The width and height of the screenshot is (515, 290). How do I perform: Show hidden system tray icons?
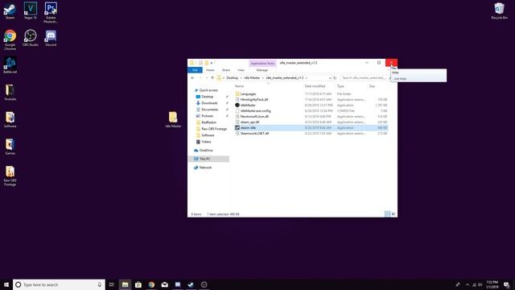[468, 284]
